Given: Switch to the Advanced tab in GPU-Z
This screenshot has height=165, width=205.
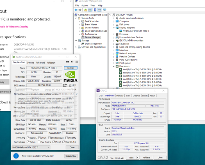Looking at the screenshot, I should pos(41,63).
